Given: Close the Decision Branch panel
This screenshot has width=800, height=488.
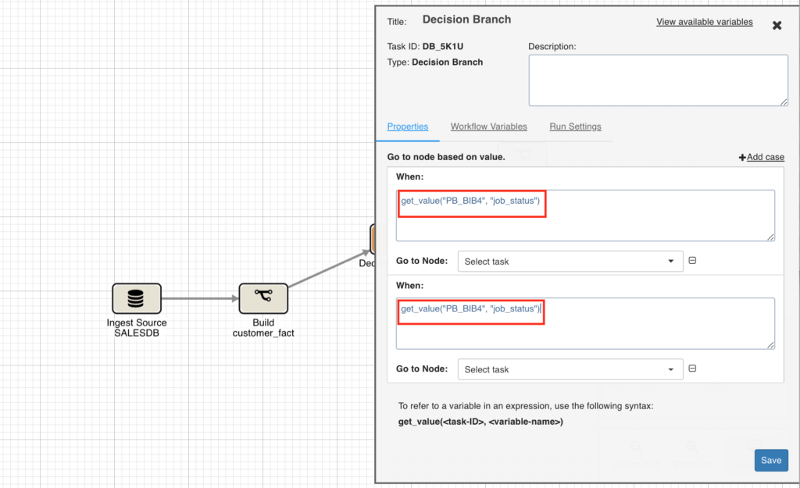Looking at the screenshot, I should pyautogui.click(x=777, y=25).
